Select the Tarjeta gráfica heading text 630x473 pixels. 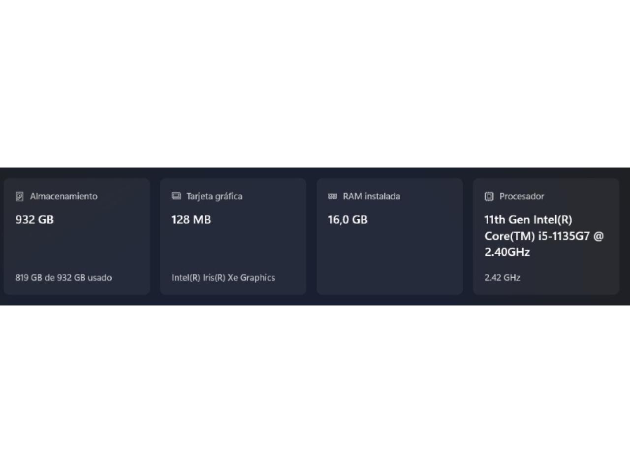coord(214,196)
